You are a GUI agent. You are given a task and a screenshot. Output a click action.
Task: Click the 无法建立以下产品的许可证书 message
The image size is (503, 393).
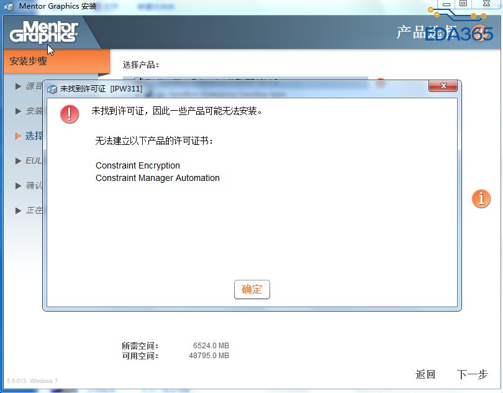pos(154,141)
